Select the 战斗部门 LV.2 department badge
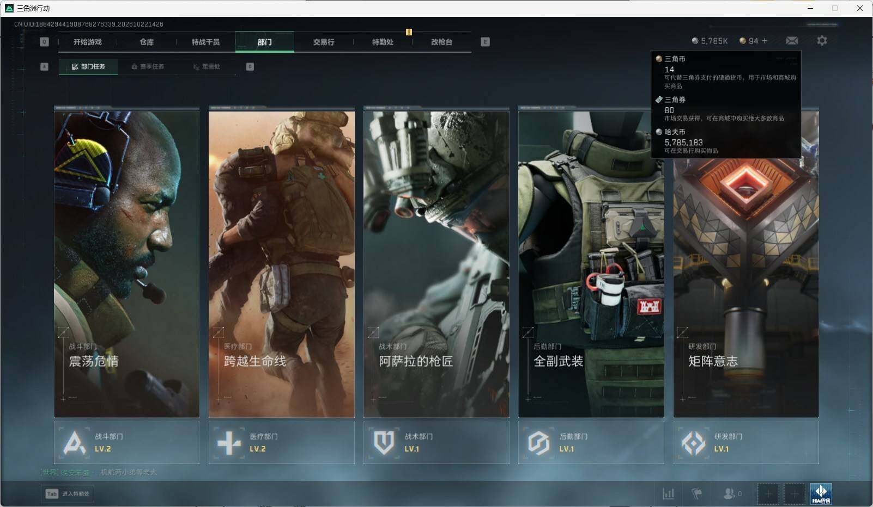873x507 pixels. pos(126,443)
